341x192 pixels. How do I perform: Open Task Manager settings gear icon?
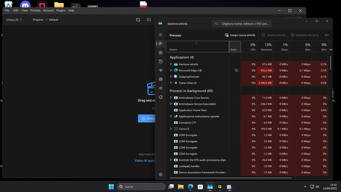click(160, 175)
